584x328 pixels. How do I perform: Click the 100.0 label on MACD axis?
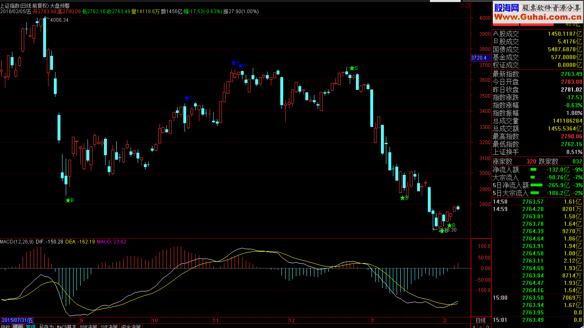[x=484, y=246]
